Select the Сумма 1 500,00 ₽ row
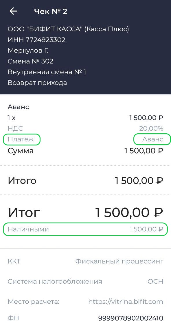Image resolution: width=171 pixels, height=329 pixels. pos(85,151)
